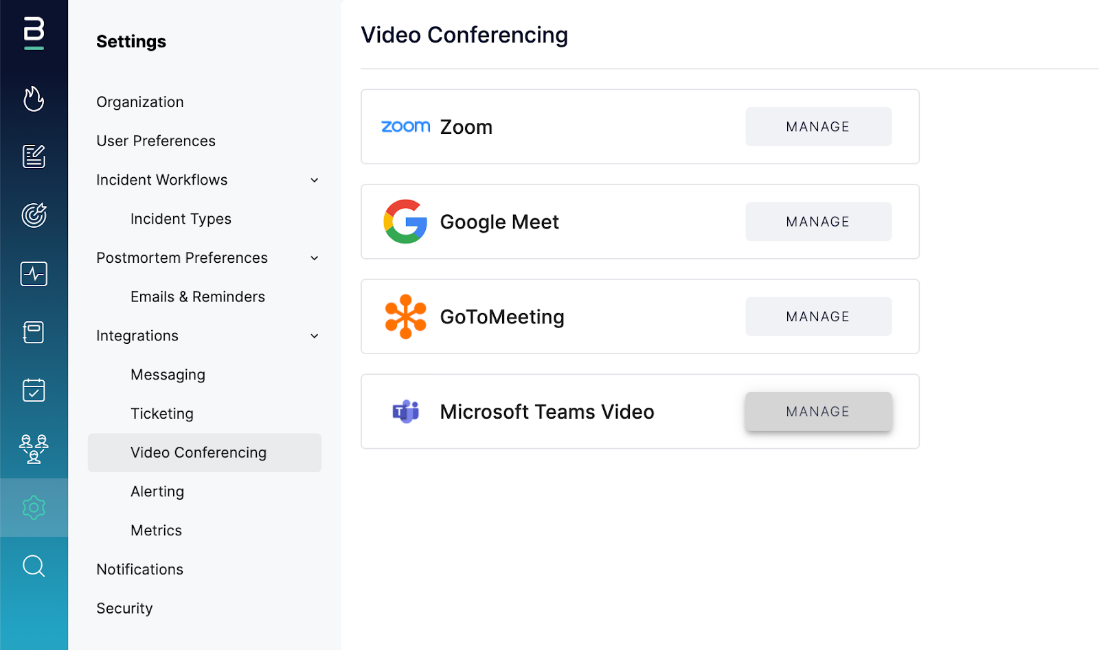Screen dimensions: 1099x650
Task: Open User Preferences settings
Action: click(x=156, y=141)
